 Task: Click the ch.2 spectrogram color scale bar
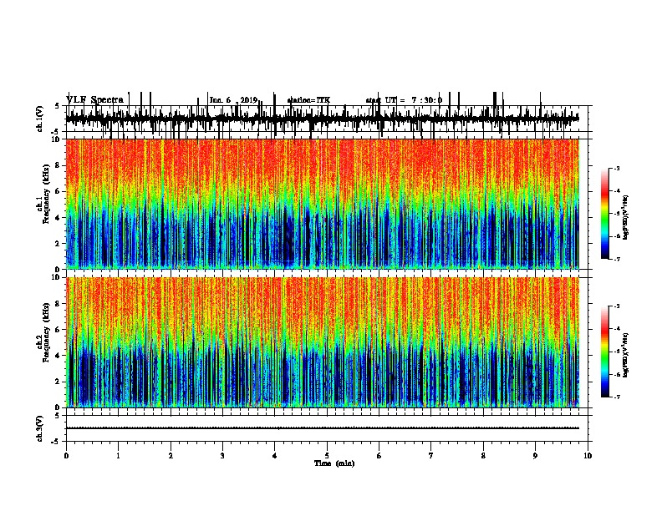click(604, 352)
